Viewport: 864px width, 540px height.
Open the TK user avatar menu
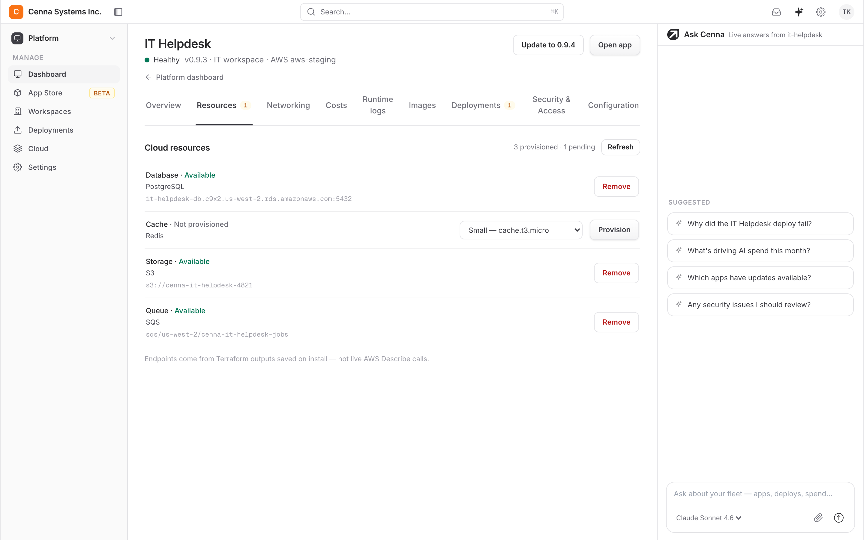pyautogui.click(x=846, y=12)
